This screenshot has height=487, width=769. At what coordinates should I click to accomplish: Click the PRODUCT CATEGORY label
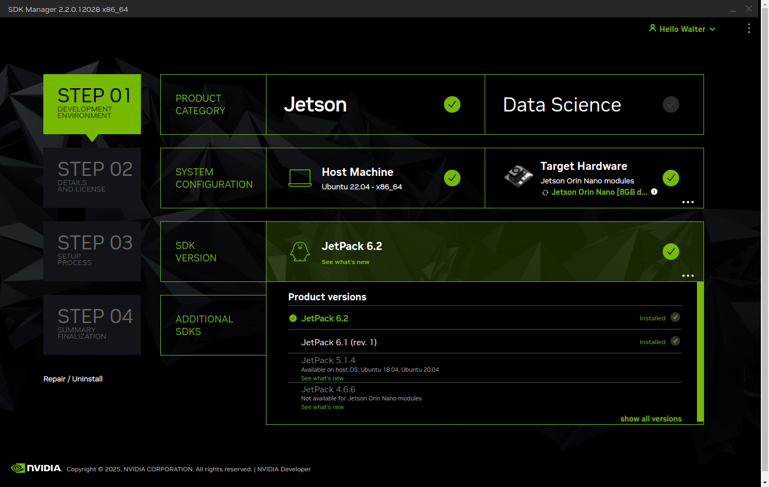click(200, 104)
